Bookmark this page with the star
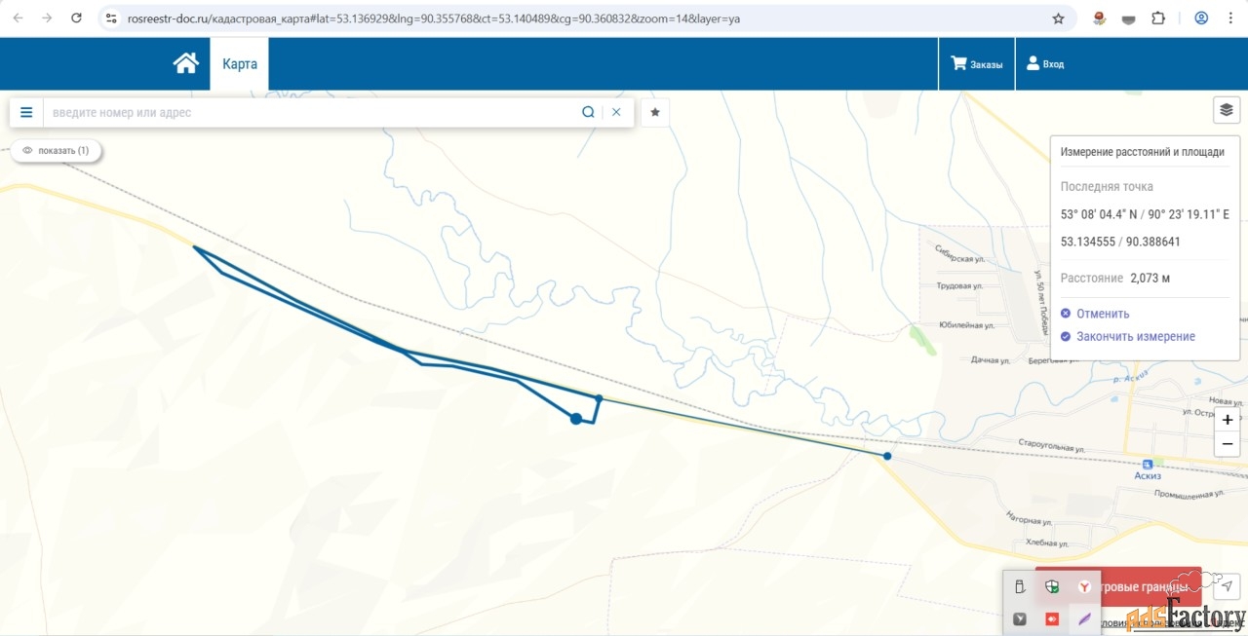The height and width of the screenshot is (636, 1248). [1058, 18]
